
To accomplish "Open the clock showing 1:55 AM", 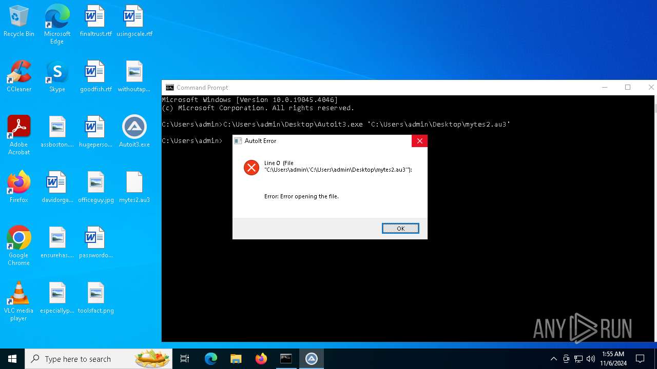I will (x=613, y=359).
